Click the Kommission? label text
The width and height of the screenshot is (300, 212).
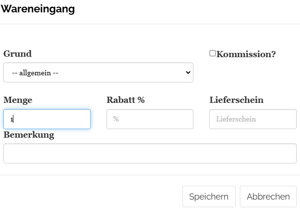246,54
